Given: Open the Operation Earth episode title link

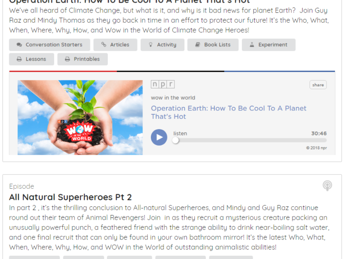Looking at the screenshot, I should pos(229,112).
